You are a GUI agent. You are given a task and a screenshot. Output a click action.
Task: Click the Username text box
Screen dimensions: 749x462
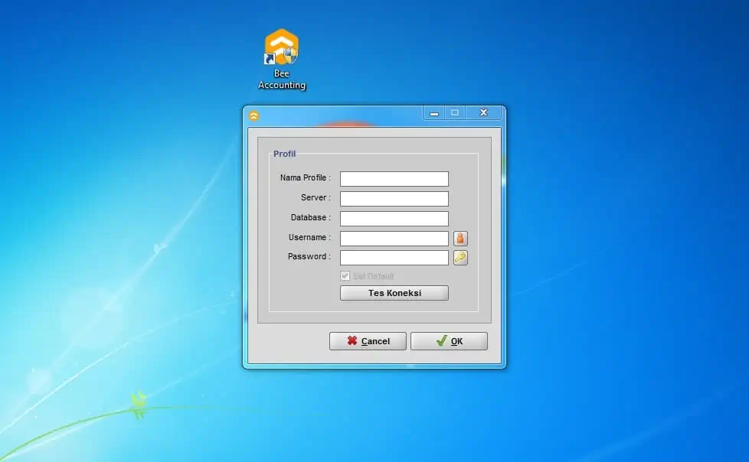click(394, 239)
